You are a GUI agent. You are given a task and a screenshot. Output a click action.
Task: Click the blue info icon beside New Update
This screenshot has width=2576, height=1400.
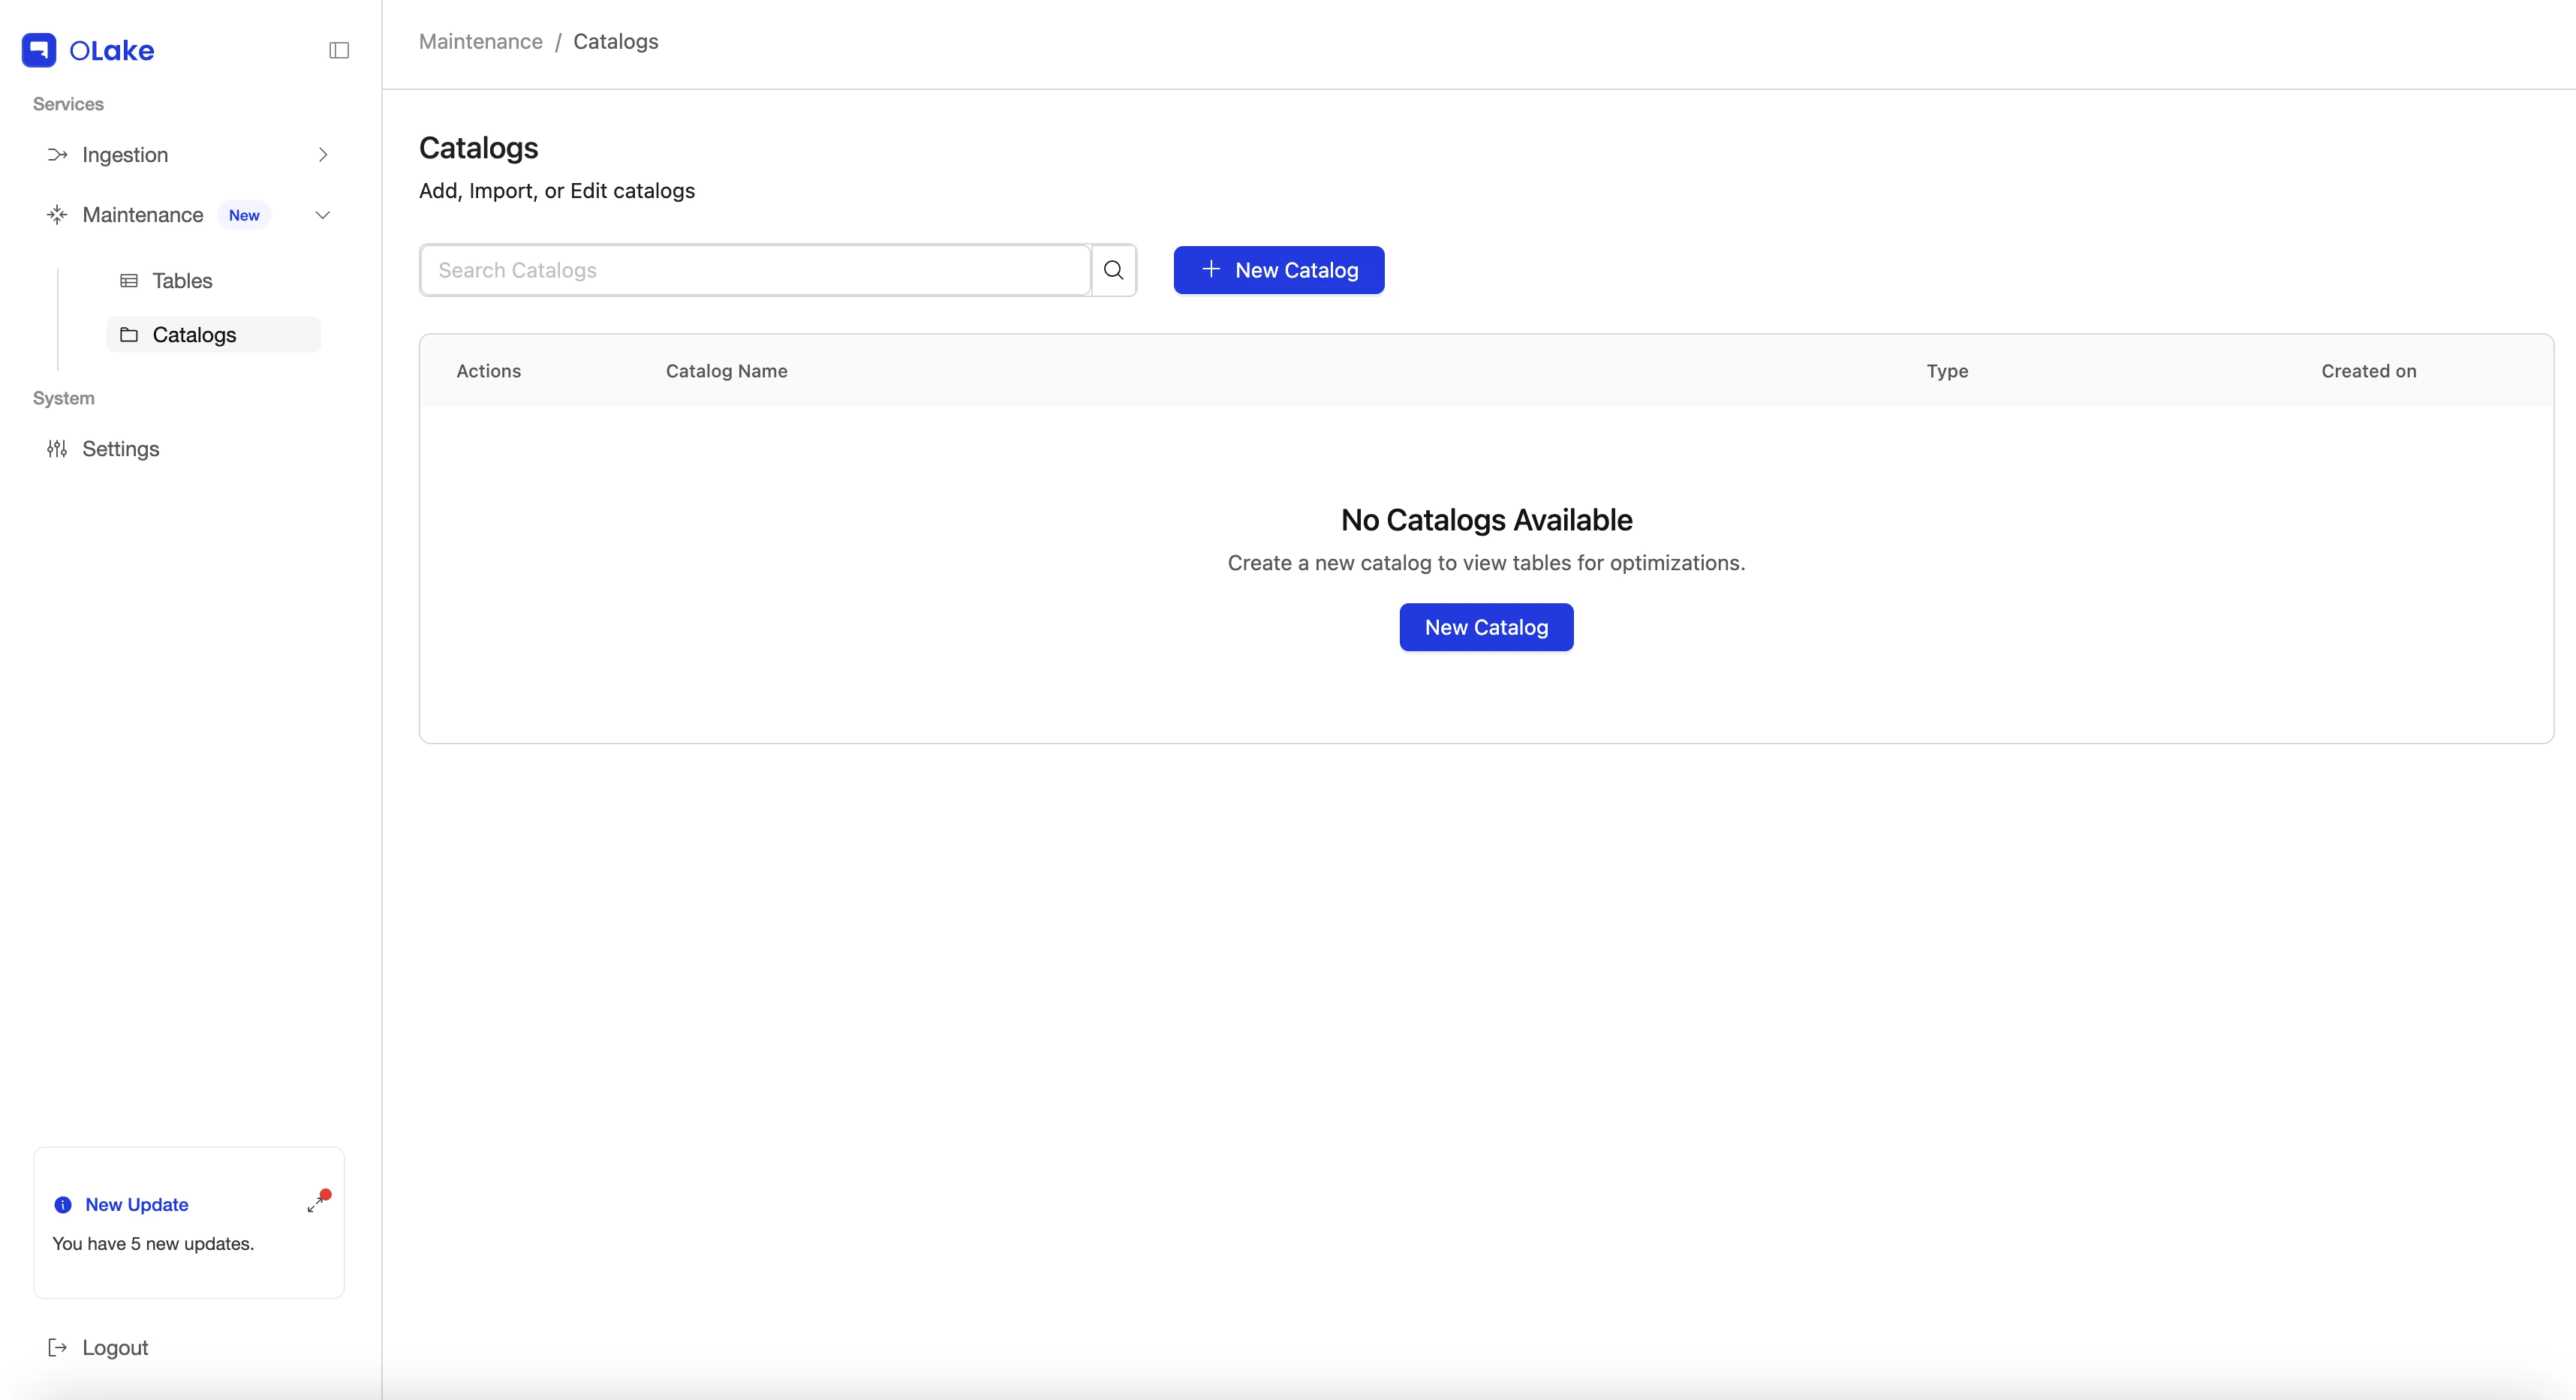pos(63,1204)
